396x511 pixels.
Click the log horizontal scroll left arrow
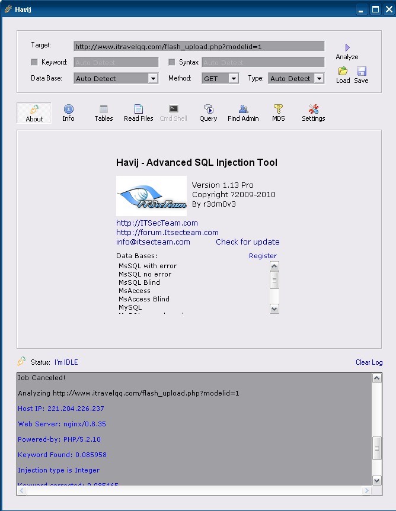pyautogui.click(x=22, y=490)
